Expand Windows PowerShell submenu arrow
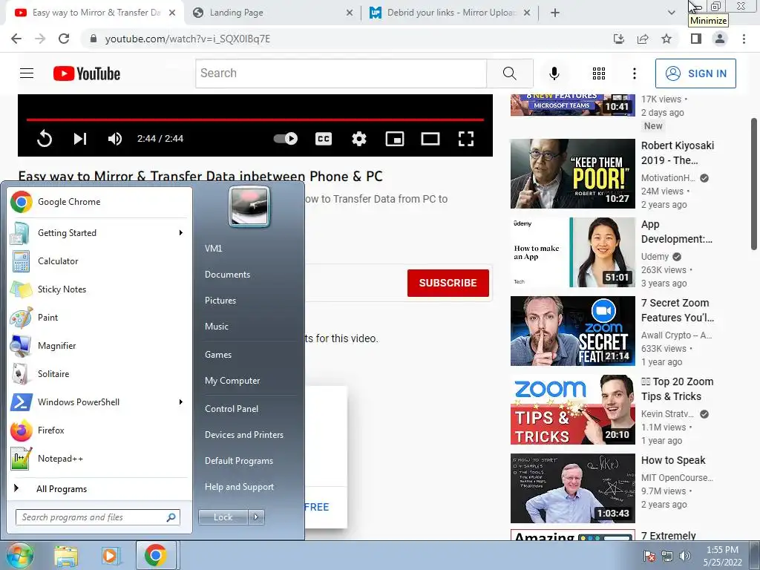This screenshot has width=760, height=570. (x=181, y=402)
